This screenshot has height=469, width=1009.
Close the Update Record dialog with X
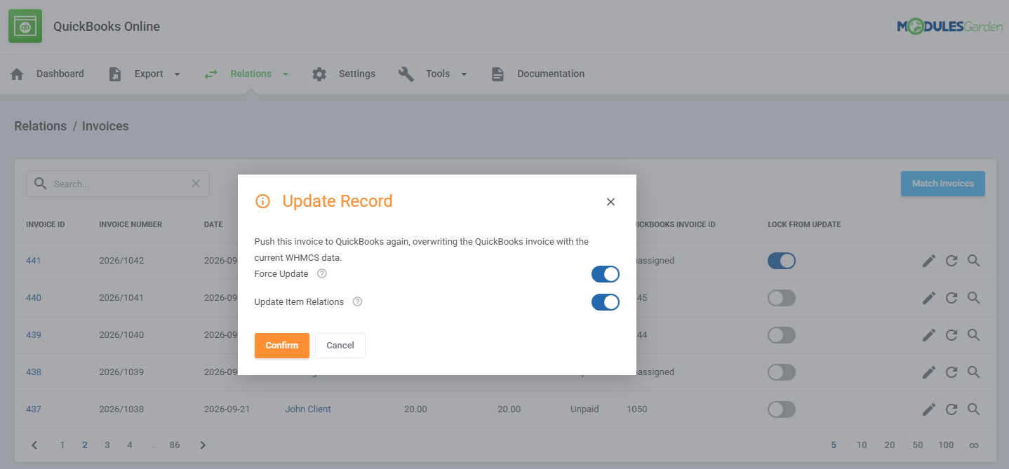[x=610, y=202]
